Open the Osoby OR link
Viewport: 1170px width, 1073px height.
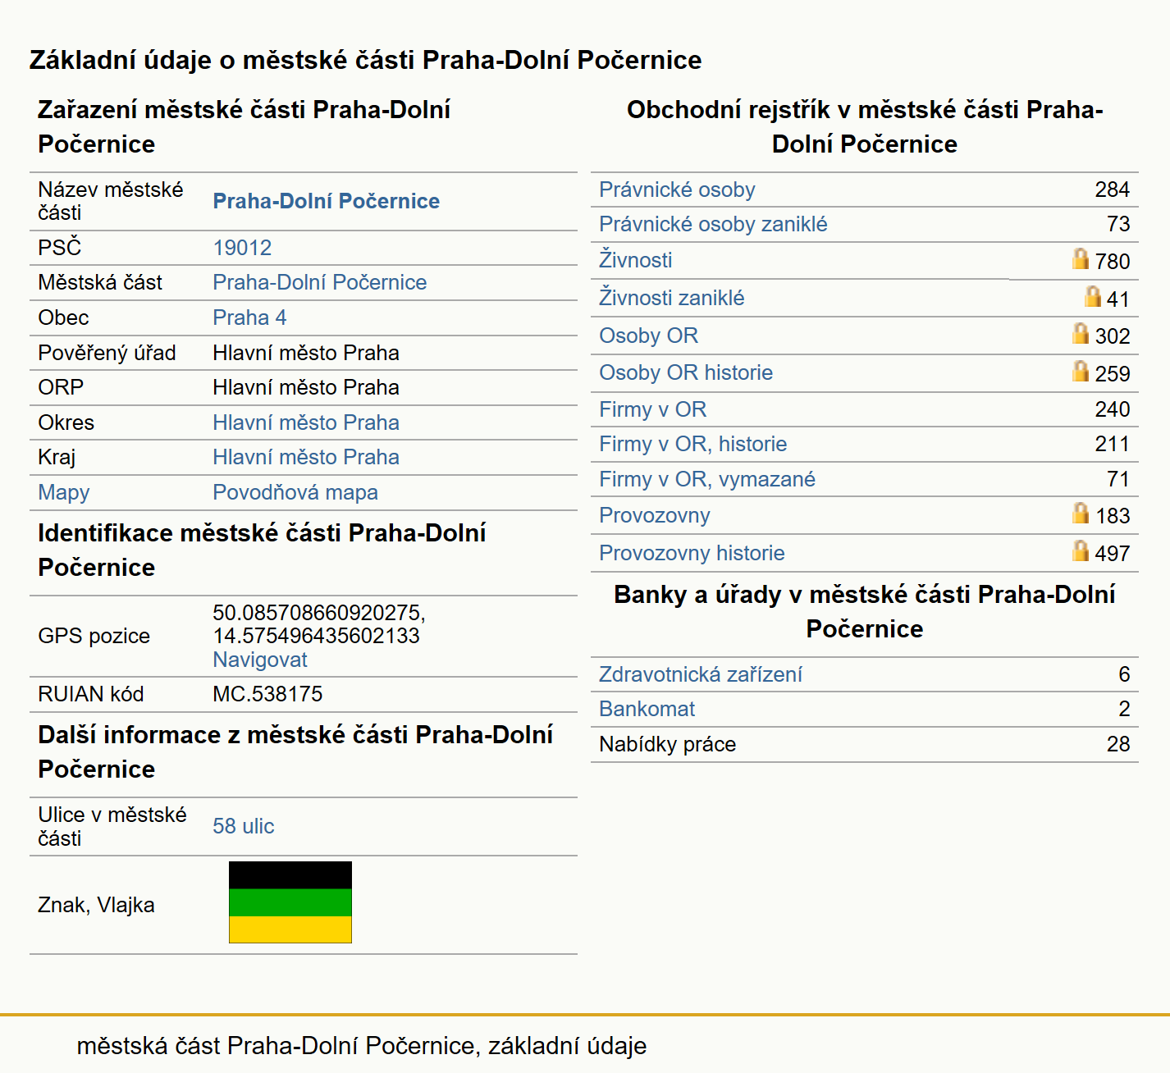[x=648, y=336]
